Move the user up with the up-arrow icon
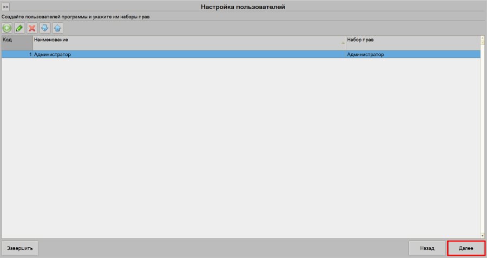This screenshot has width=487, height=258. (x=57, y=28)
